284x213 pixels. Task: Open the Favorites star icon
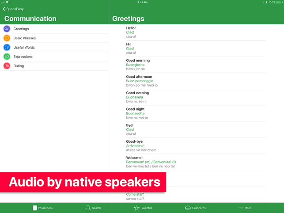(136, 208)
